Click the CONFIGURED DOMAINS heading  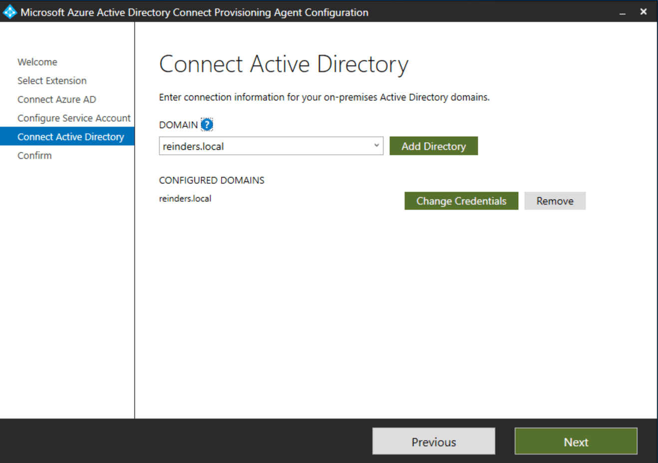pos(211,180)
